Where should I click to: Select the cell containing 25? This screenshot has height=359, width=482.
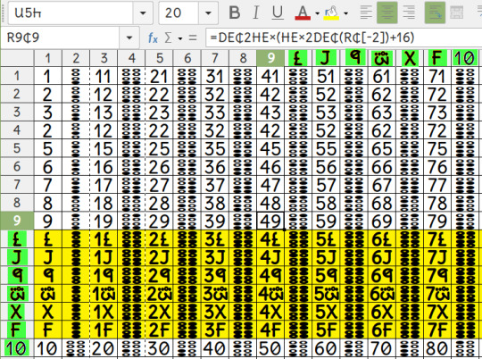click(160, 148)
